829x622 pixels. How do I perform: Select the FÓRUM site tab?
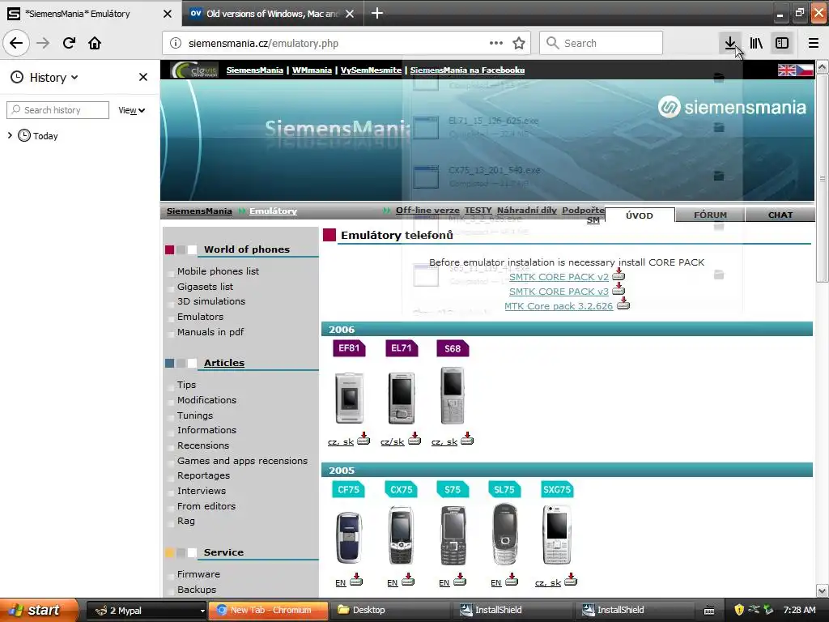(710, 215)
